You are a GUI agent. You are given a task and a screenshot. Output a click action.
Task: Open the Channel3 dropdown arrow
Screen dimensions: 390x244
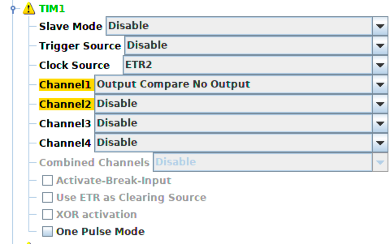(x=380, y=123)
